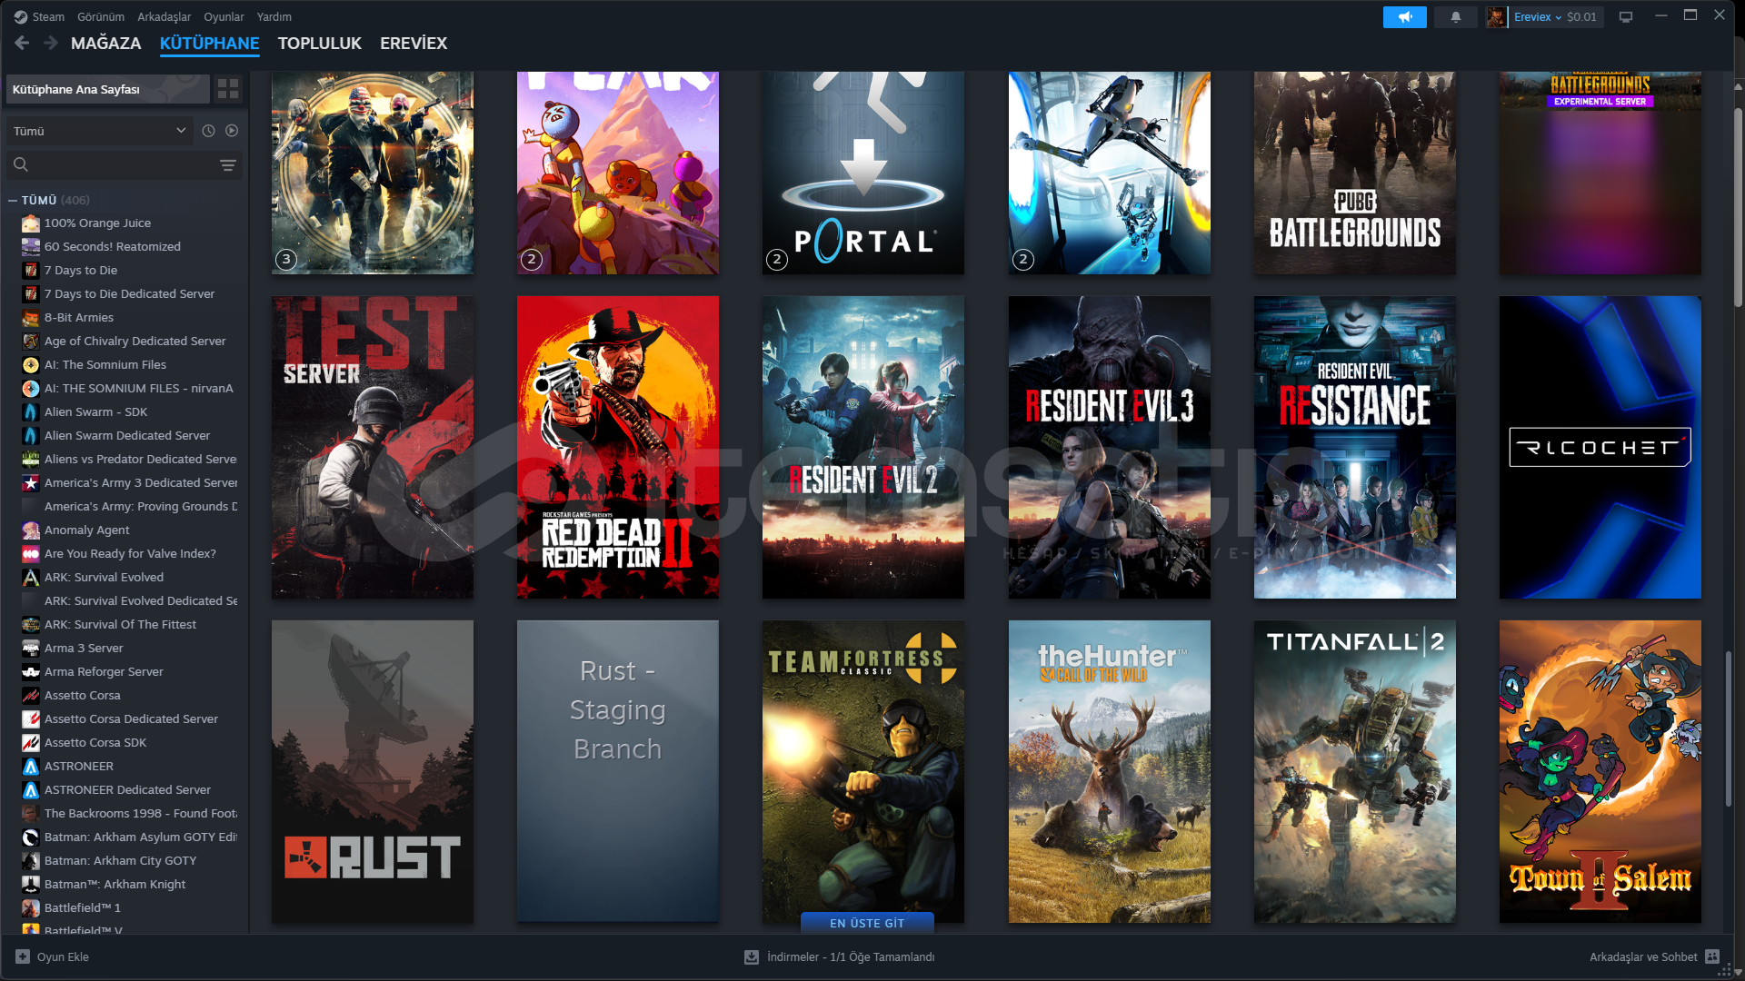Go back with the arrow
This screenshot has width=1745, height=981.
23,43
